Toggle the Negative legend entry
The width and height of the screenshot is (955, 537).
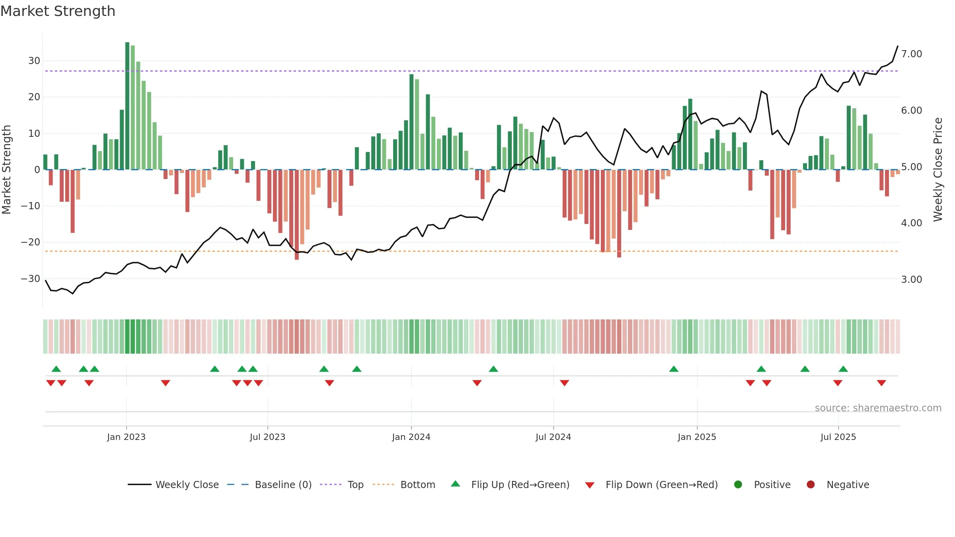tap(838, 484)
